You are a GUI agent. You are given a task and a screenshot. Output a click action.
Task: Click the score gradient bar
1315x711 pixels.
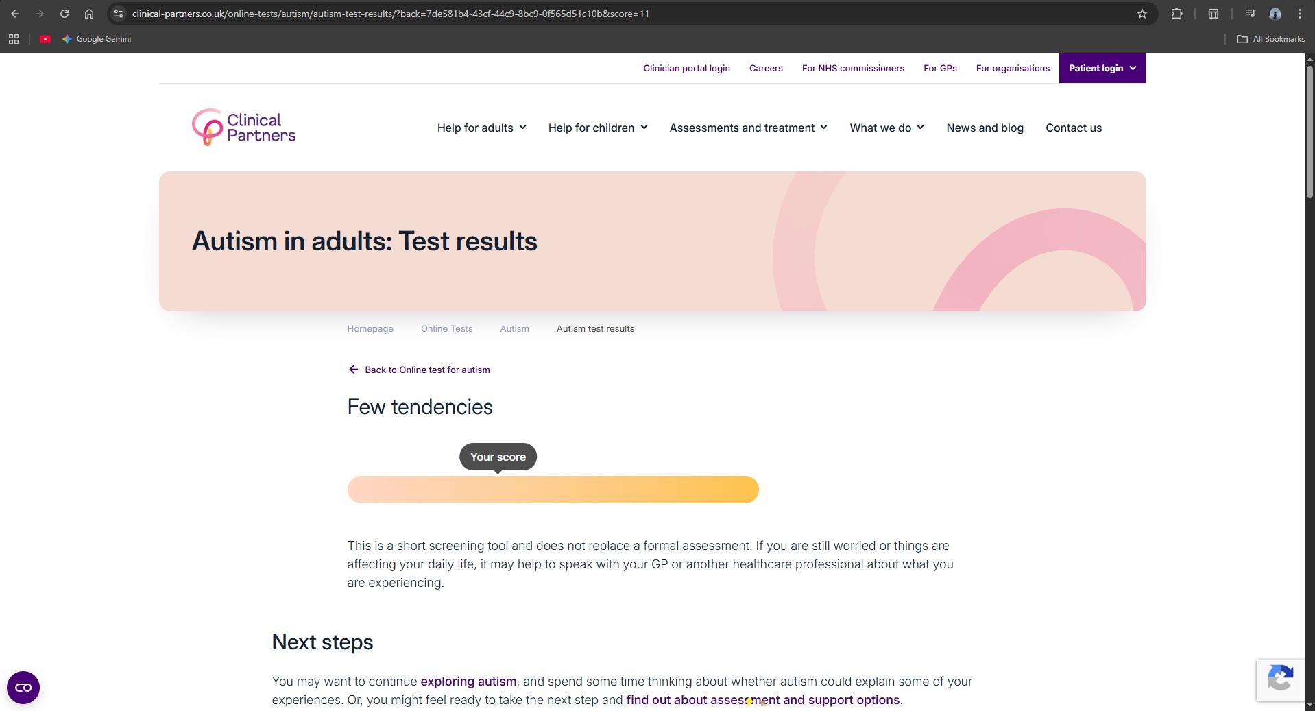tap(553, 490)
